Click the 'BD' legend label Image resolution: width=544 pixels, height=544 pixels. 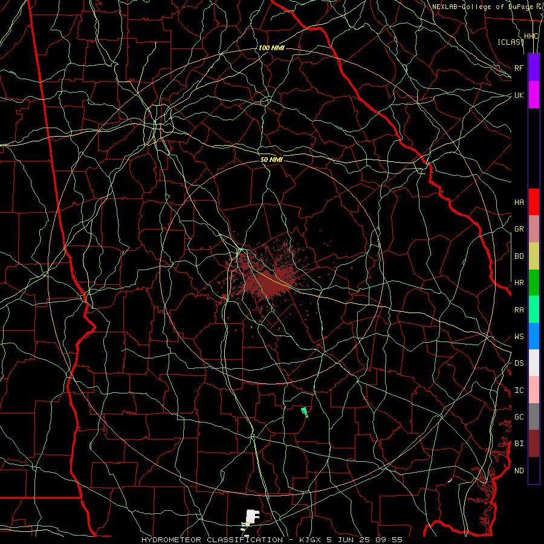(519, 256)
